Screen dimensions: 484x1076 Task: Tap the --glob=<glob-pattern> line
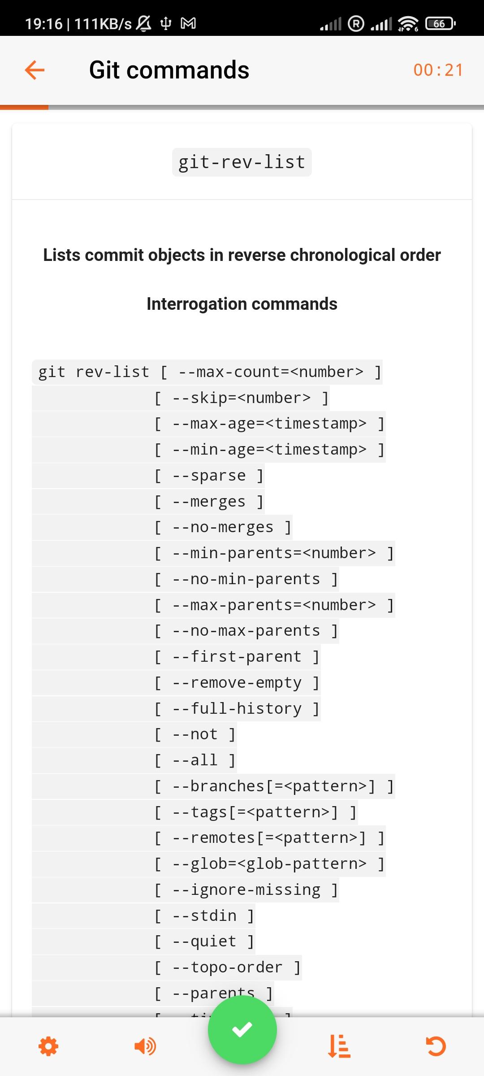(269, 864)
